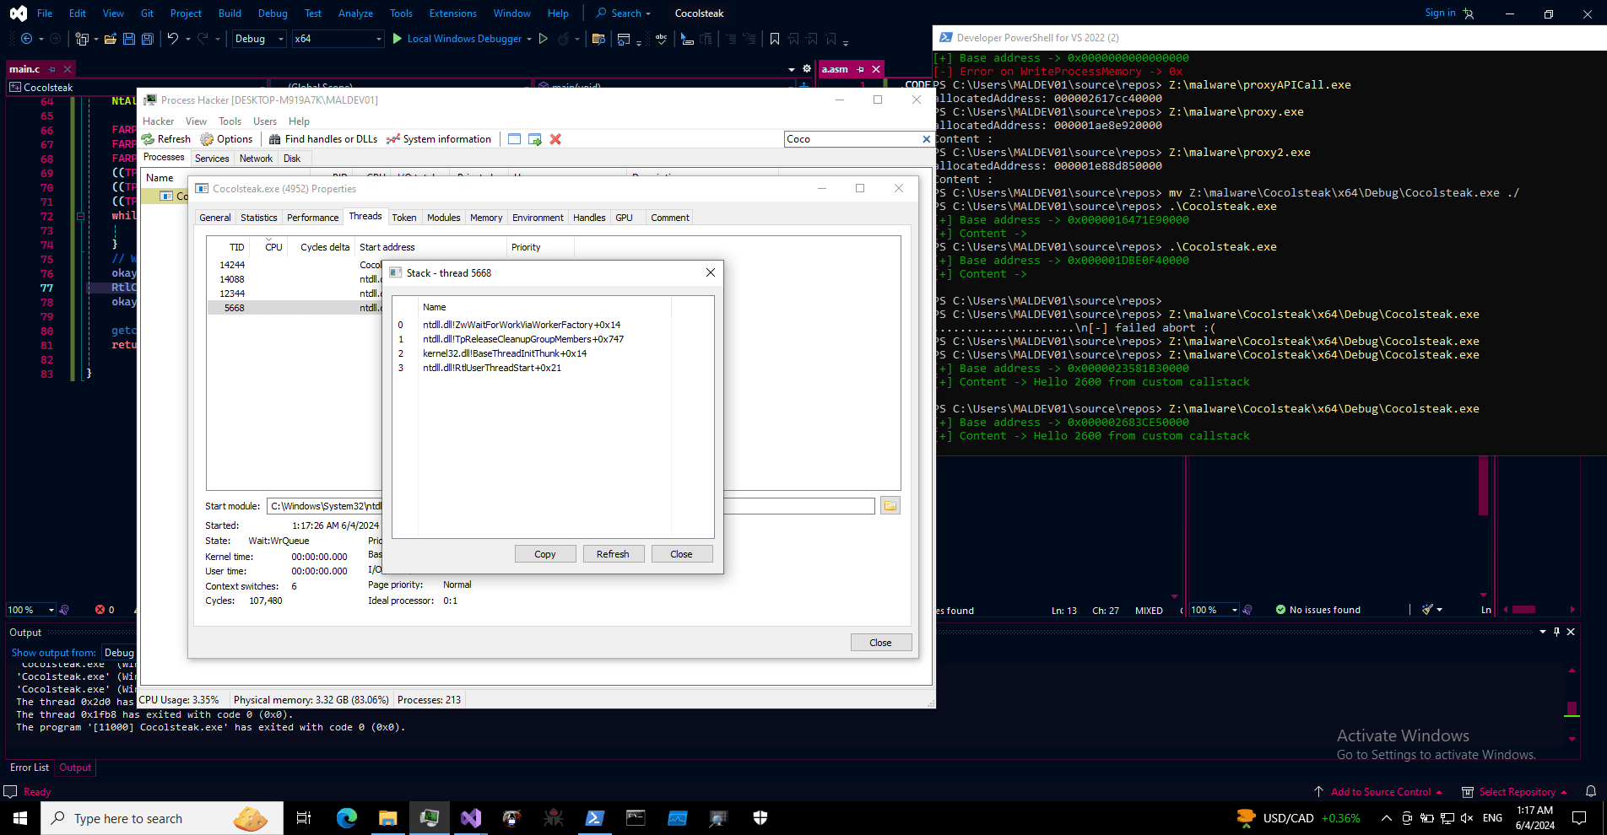This screenshot has height=835, width=1607.
Task: Switch to Error List tab
Action: (30, 768)
